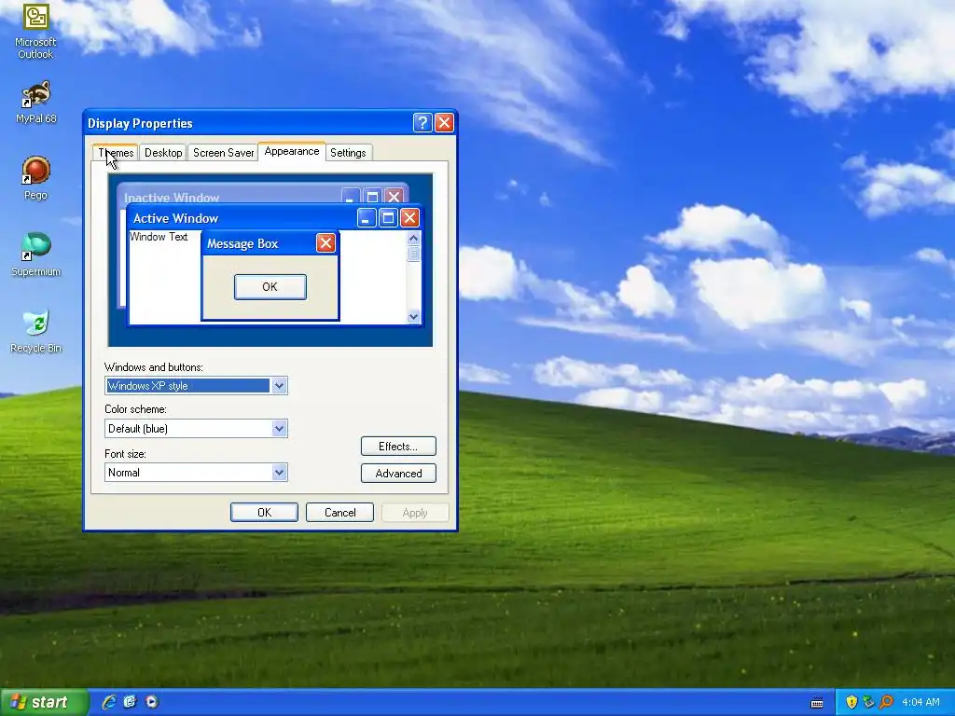This screenshot has width=955, height=716.
Task: Click the orange magnifier tray icon
Action: (x=887, y=702)
